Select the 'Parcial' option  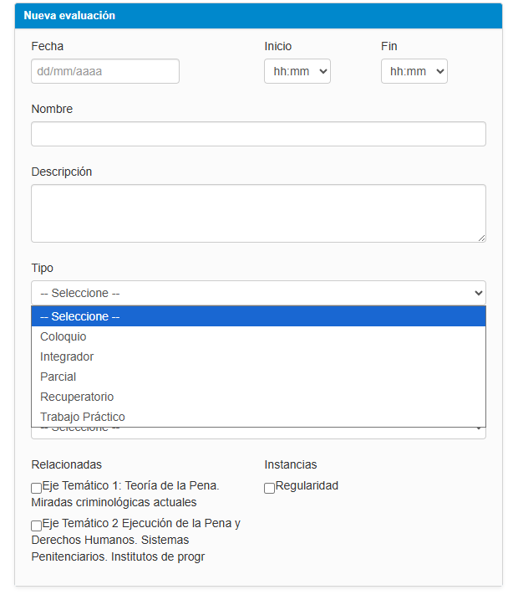pyautogui.click(x=58, y=377)
